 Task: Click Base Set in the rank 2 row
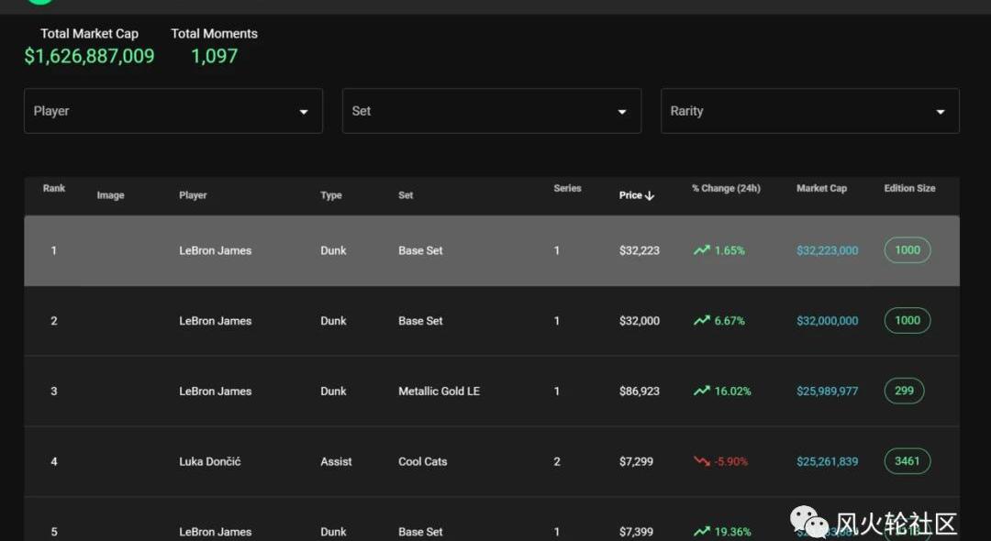pyautogui.click(x=421, y=321)
